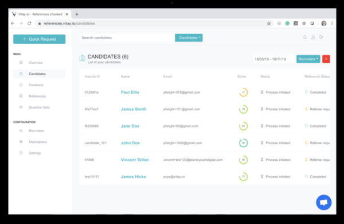Open the date range picker field
This screenshot has height=224, width=344.
273,59
